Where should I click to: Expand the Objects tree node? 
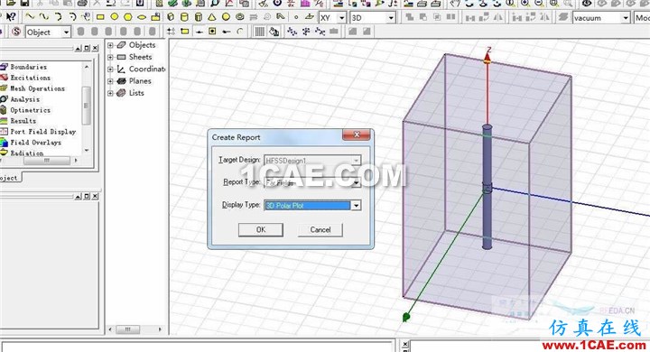coord(110,45)
